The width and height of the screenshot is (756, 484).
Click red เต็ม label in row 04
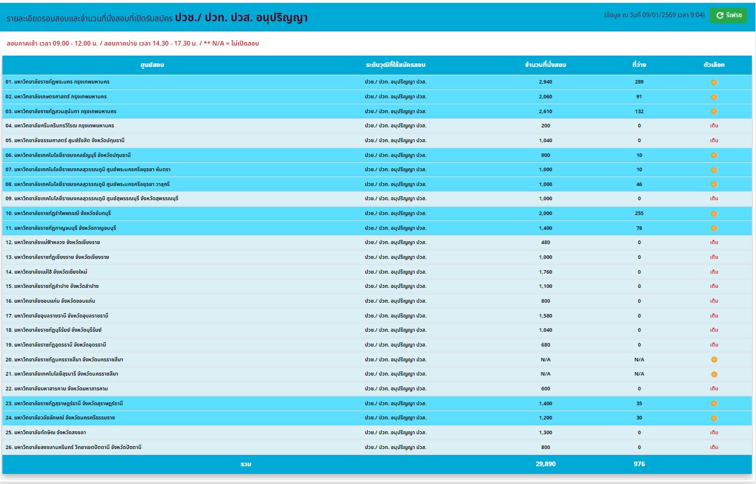coord(714,126)
